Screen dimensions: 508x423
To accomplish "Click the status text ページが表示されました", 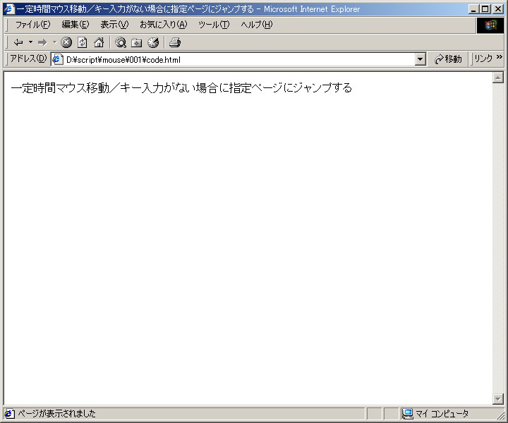I will point(56,413).
